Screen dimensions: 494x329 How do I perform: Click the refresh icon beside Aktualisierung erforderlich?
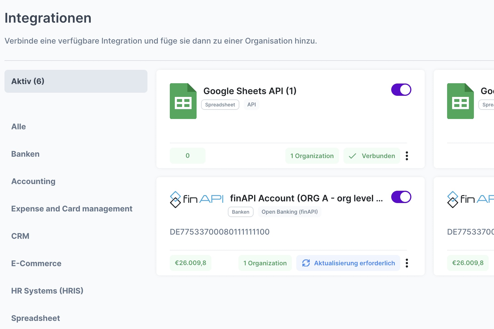click(x=306, y=263)
